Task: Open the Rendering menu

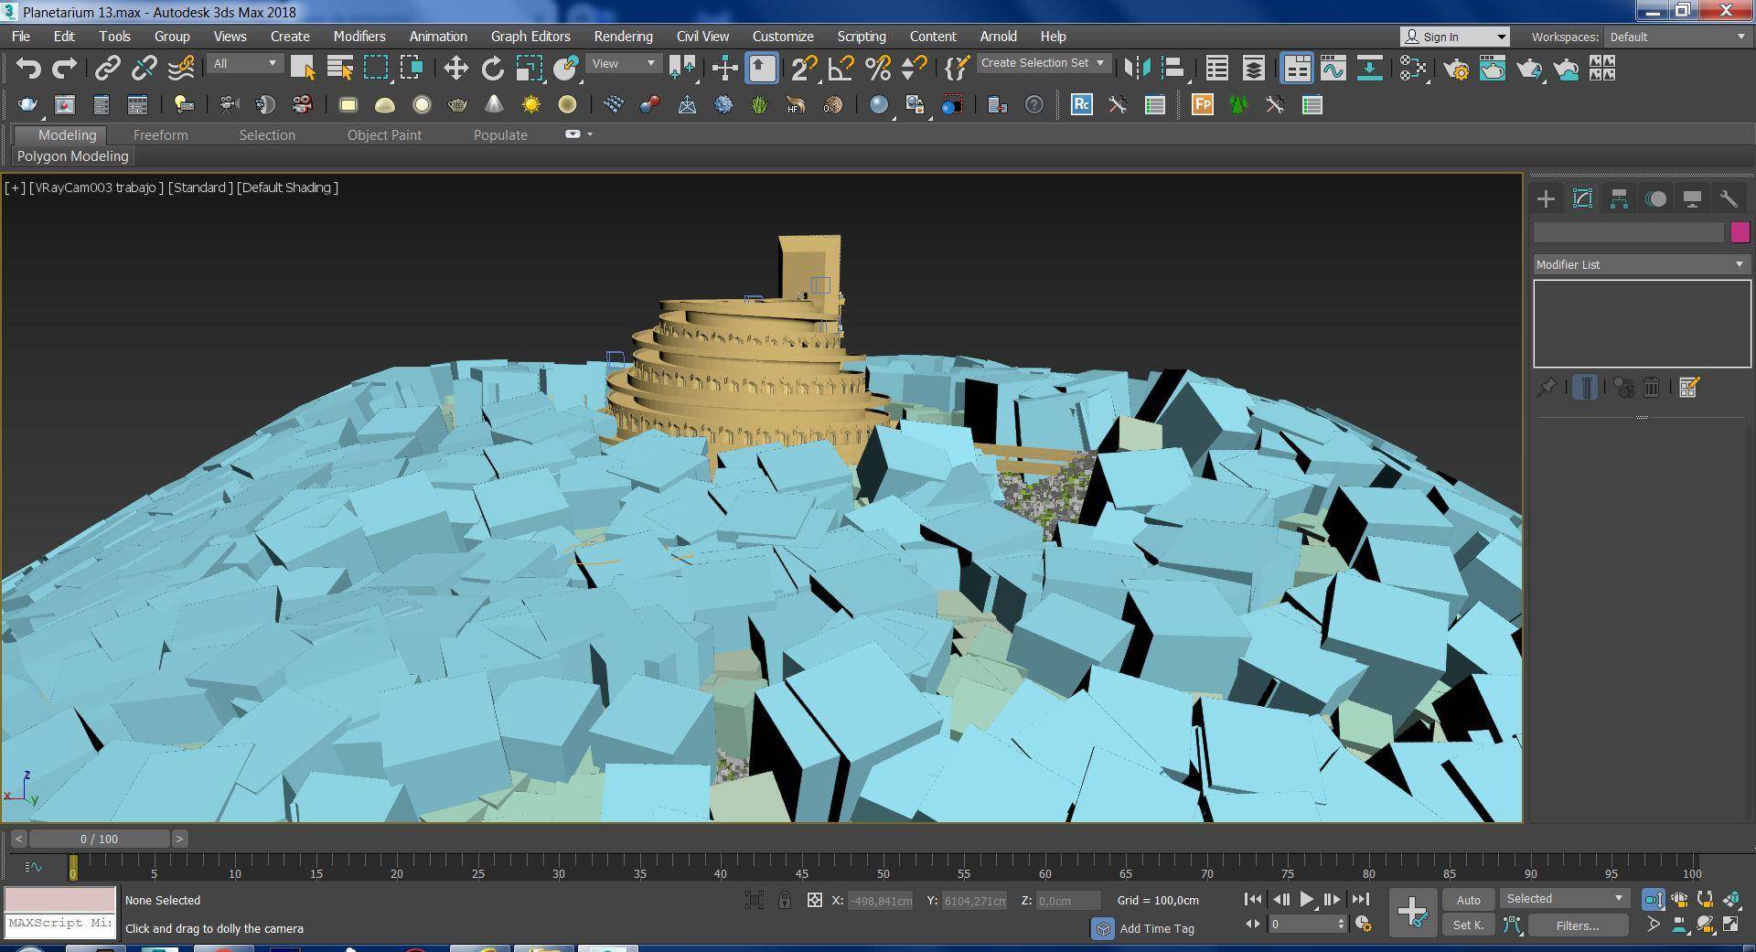Action: click(x=623, y=37)
